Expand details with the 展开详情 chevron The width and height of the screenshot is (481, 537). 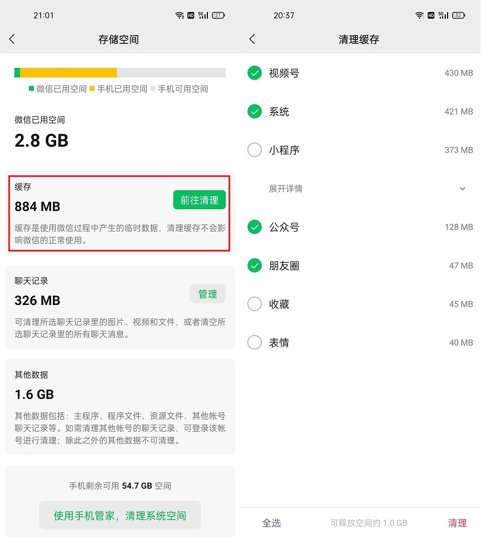(462, 189)
